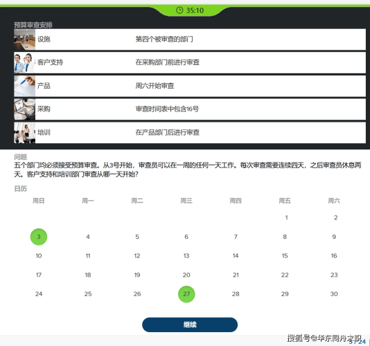Click the 预算审查安排 heading
The image size is (370, 346).
tap(33, 25)
